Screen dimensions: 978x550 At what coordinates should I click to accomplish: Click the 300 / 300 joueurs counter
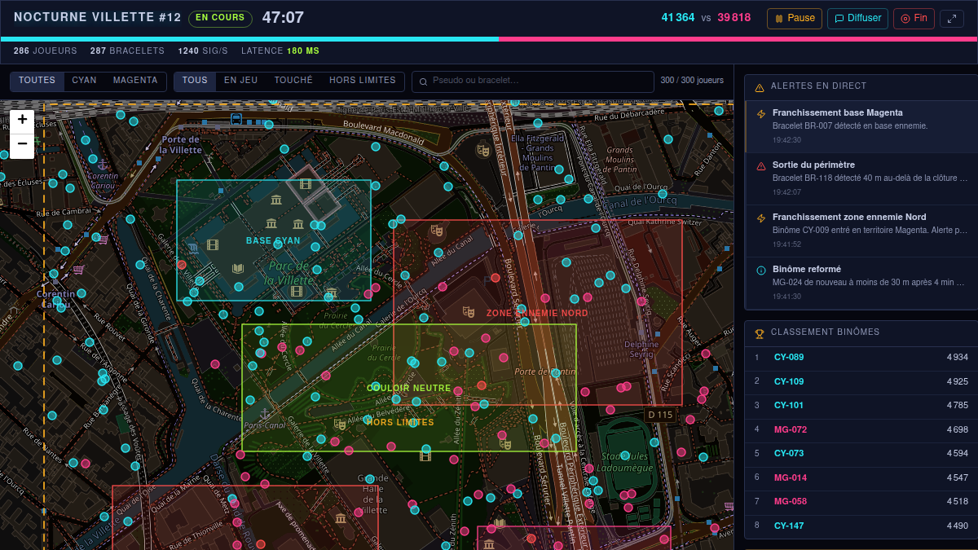[692, 81]
